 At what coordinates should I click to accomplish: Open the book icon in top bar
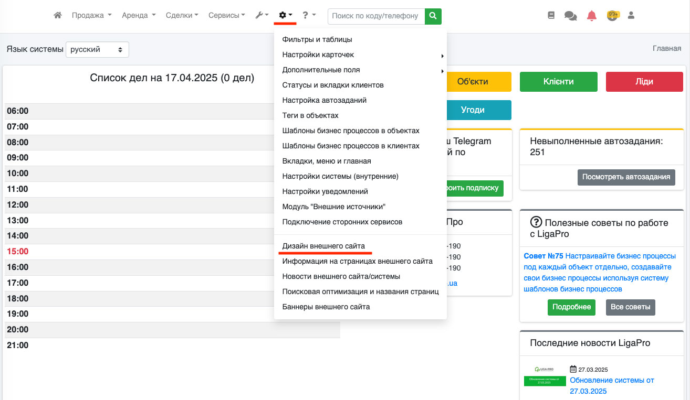tap(551, 16)
